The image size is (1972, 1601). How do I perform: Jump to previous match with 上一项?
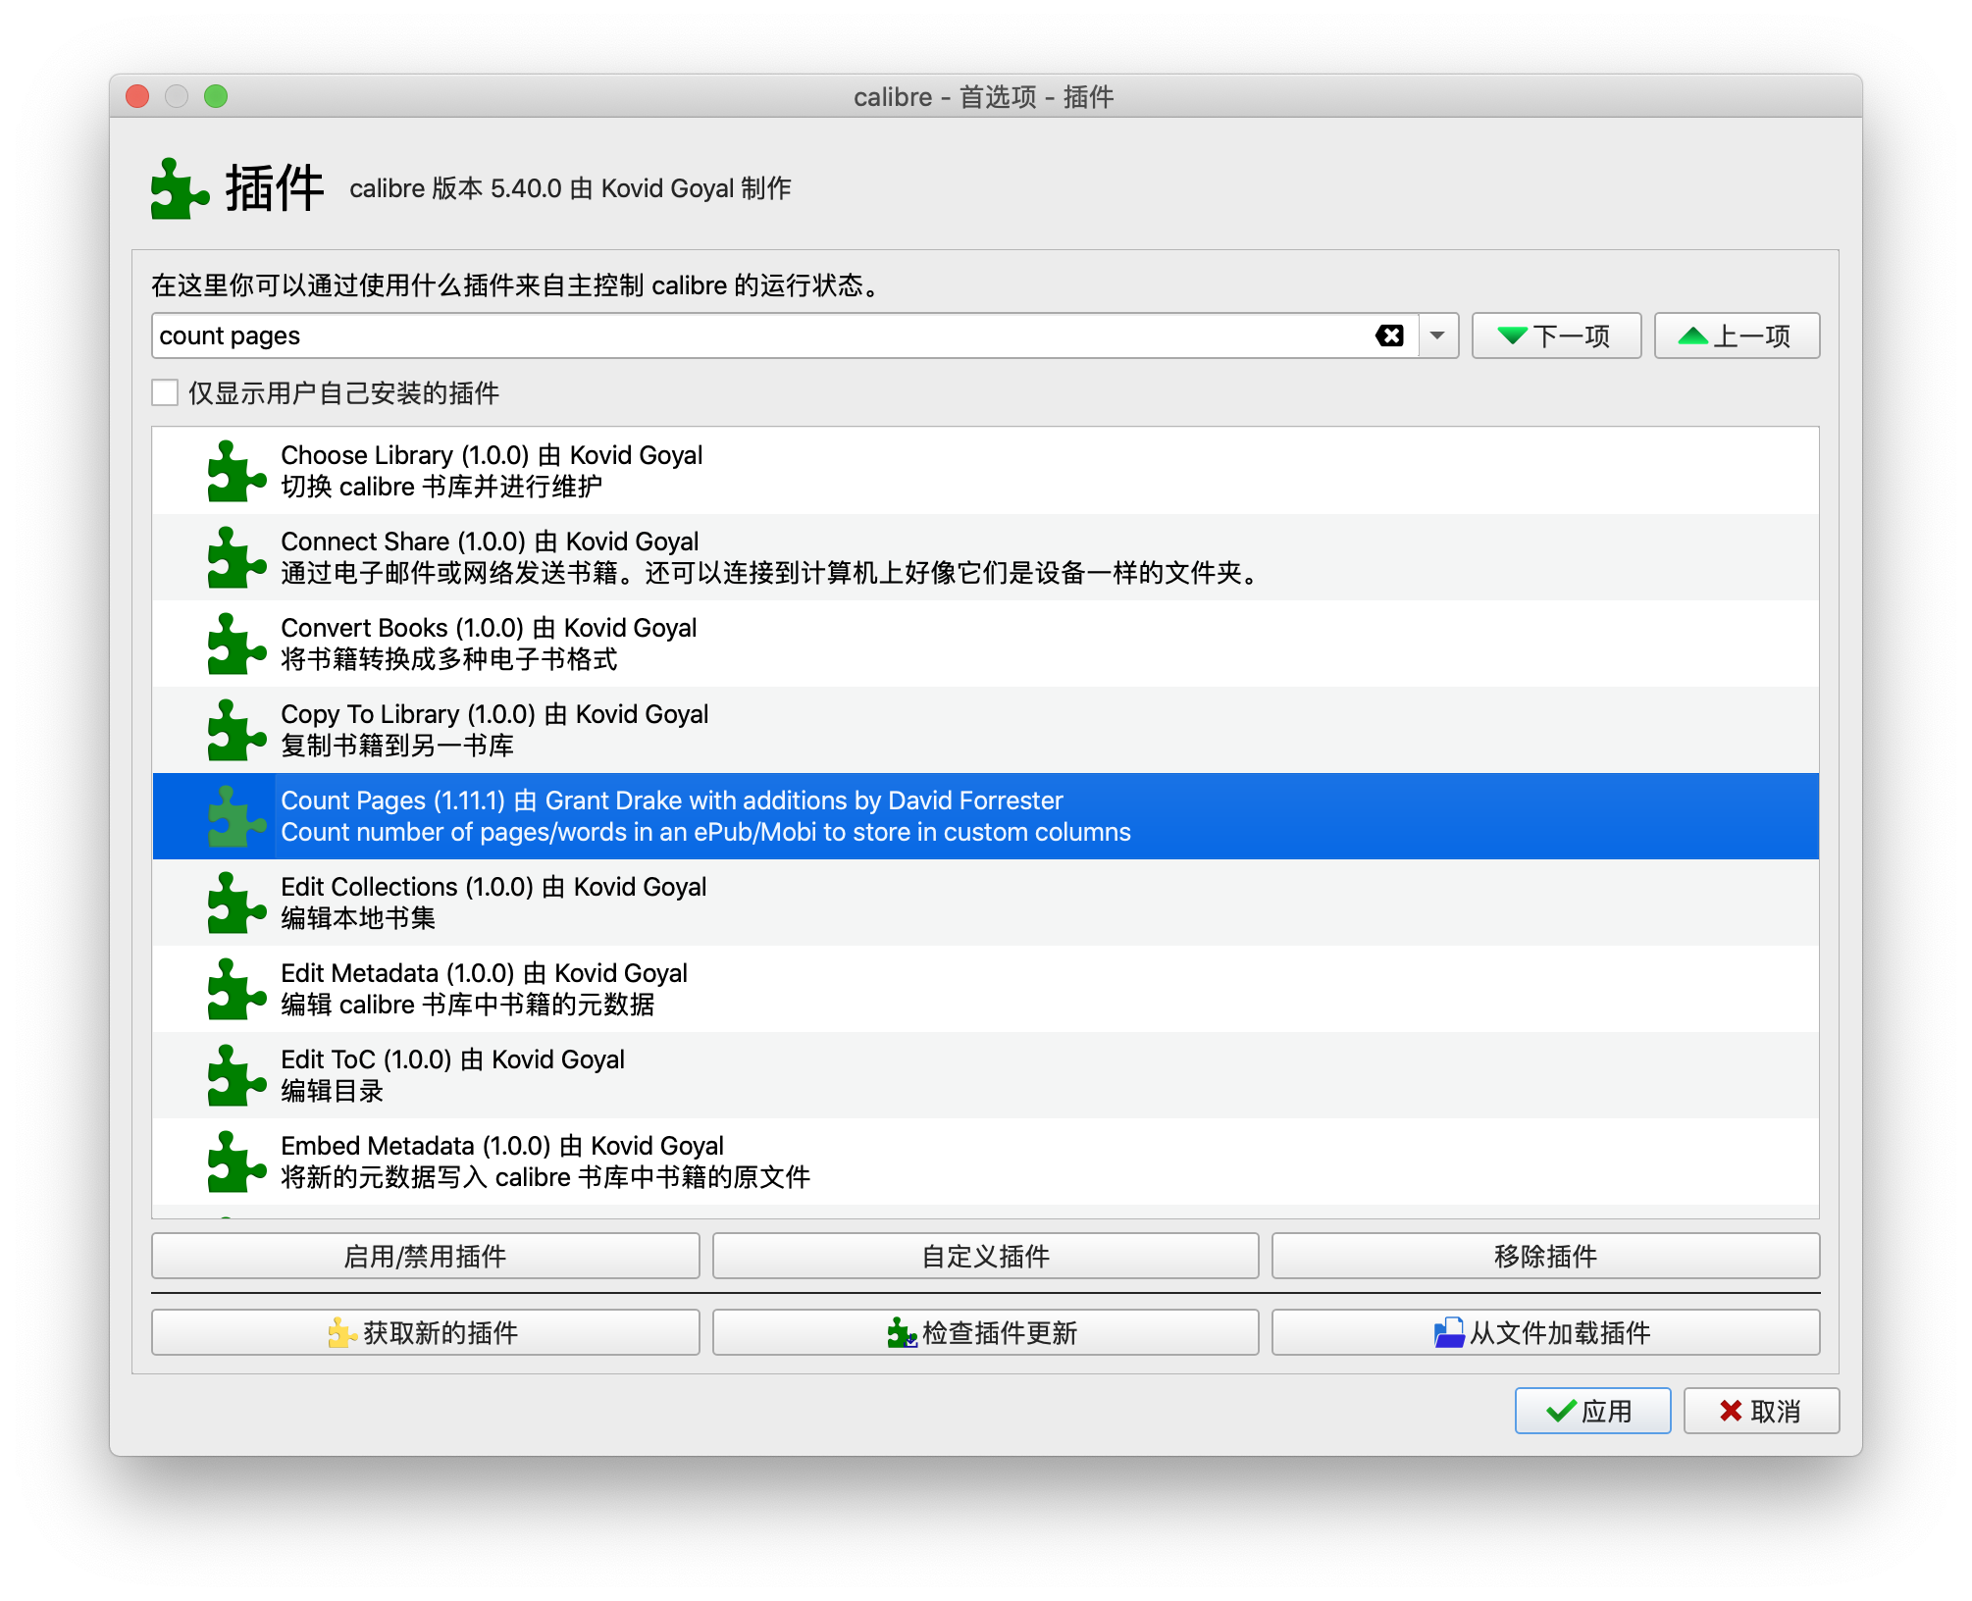click(1736, 336)
